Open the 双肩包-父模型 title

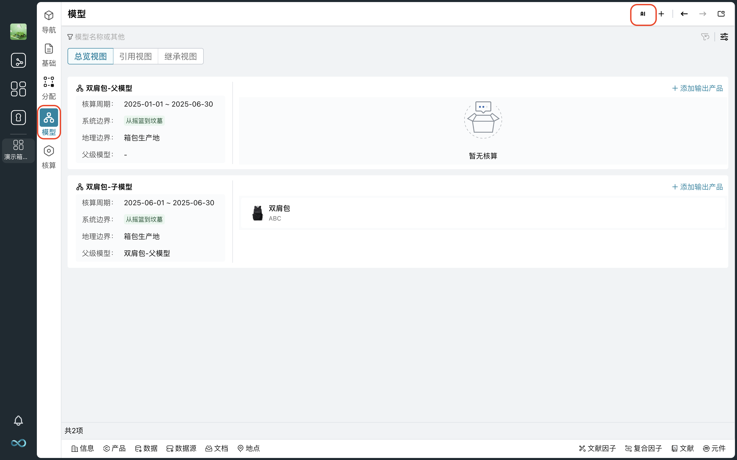(x=109, y=88)
